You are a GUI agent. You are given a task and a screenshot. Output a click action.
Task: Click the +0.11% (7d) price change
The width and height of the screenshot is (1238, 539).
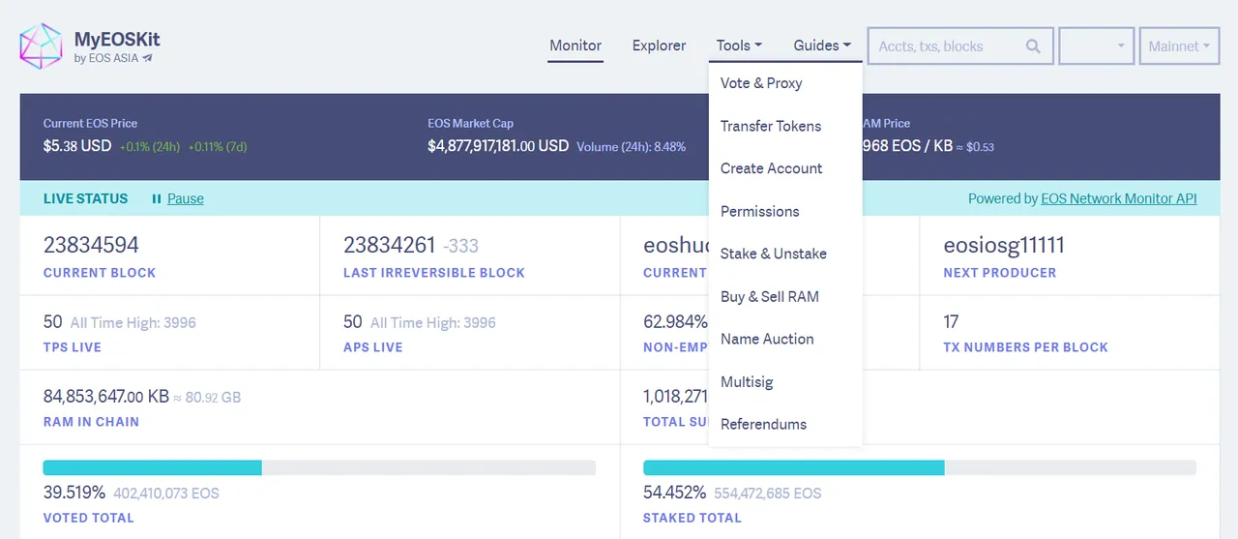click(x=218, y=147)
